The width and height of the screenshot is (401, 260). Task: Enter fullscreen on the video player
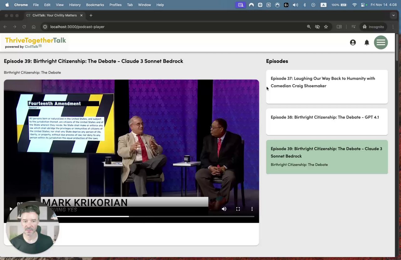click(x=238, y=209)
